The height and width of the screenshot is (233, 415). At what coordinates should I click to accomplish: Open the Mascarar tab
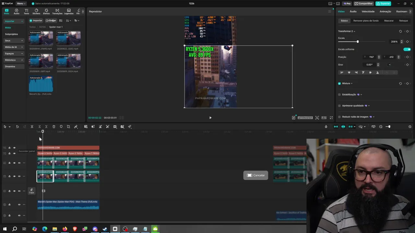pyautogui.click(x=389, y=21)
